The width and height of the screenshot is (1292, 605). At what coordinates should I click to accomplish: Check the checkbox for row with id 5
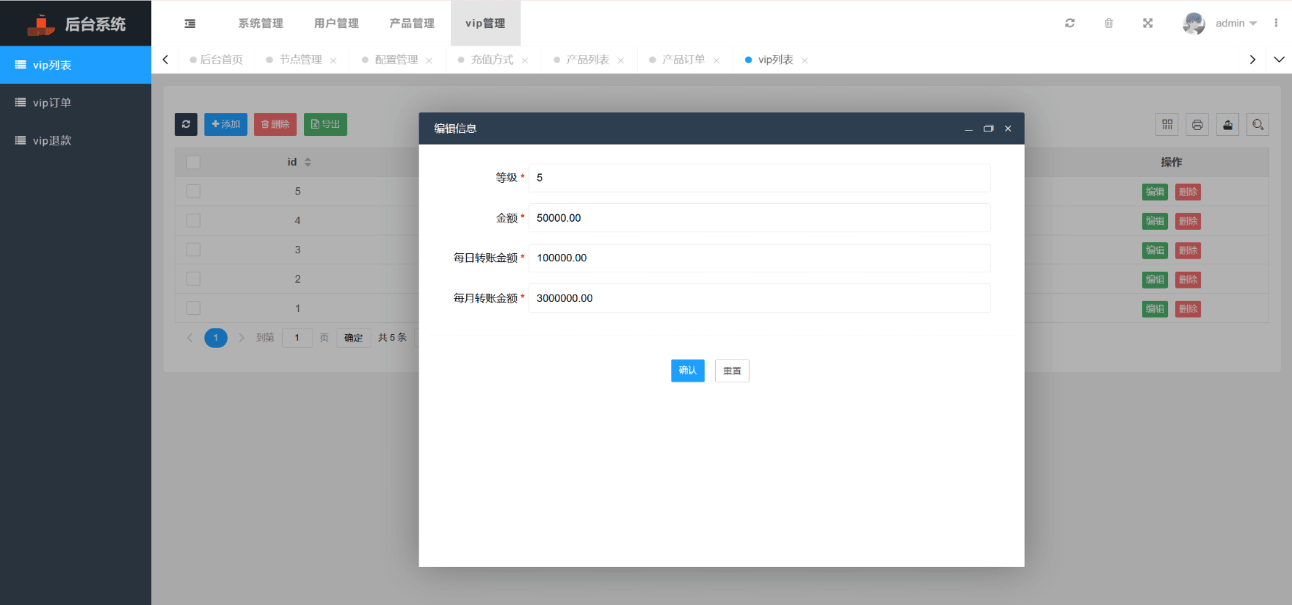pos(193,191)
